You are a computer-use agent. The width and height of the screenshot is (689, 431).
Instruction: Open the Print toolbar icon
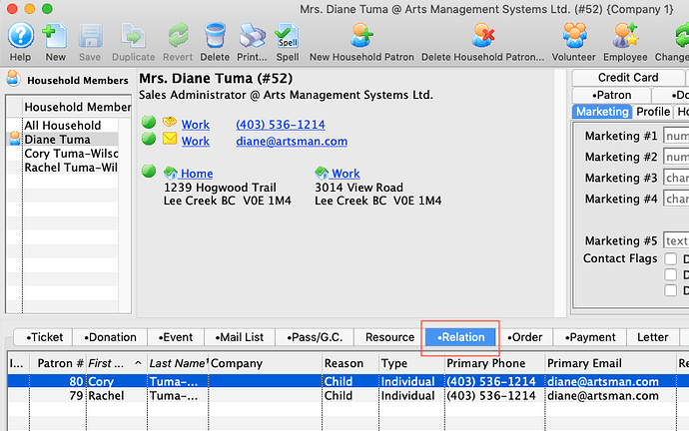pos(252,36)
